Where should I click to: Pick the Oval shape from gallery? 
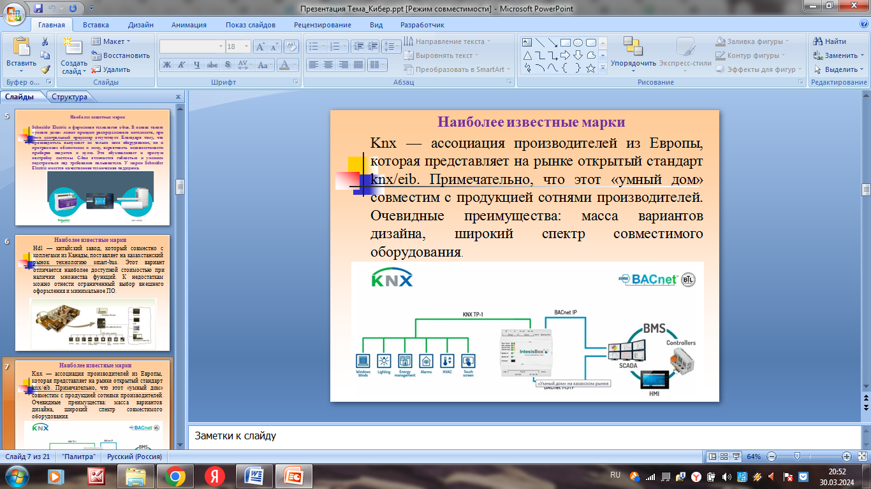click(x=578, y=43)
